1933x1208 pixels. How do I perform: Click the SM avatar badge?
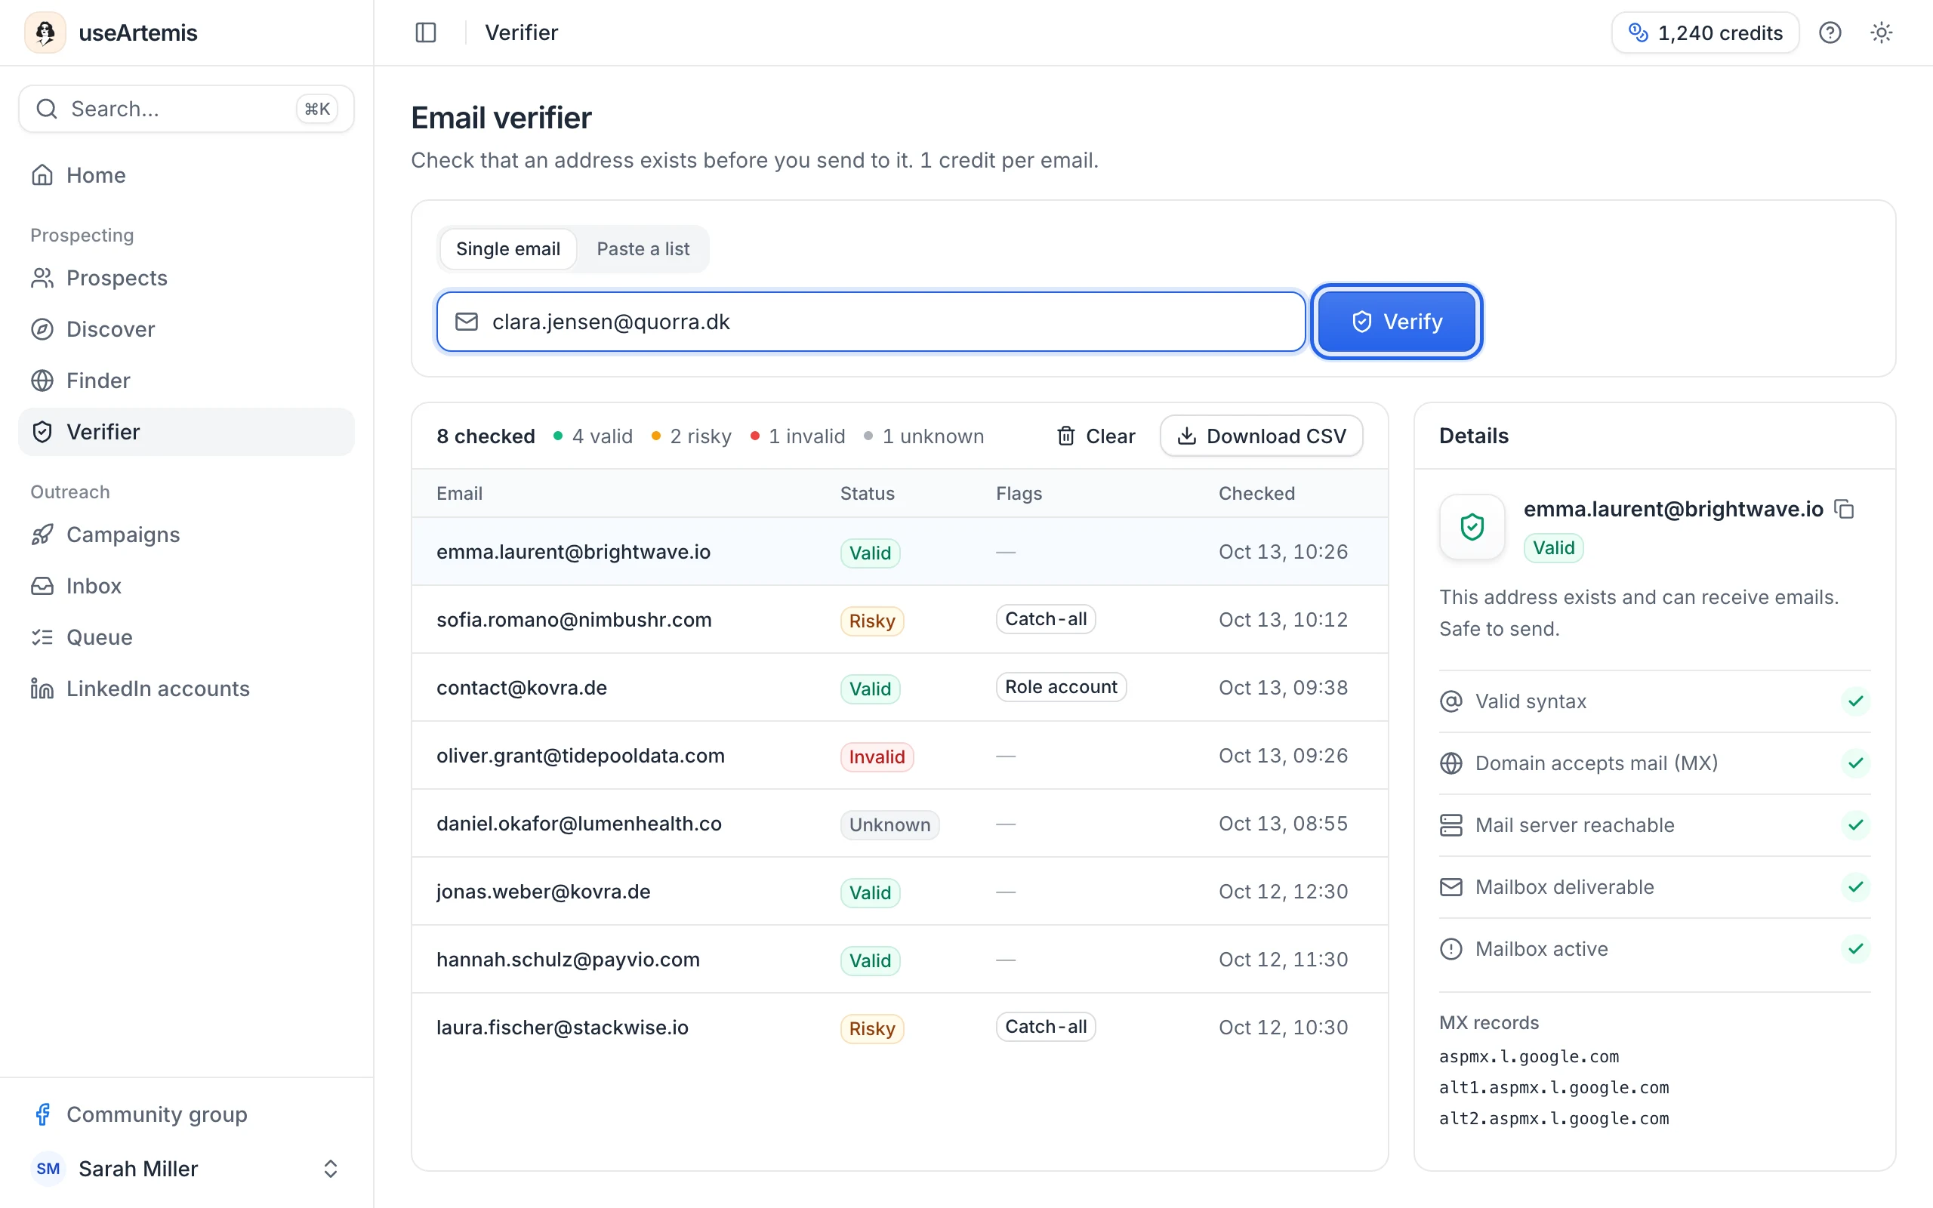(48, 1169)
